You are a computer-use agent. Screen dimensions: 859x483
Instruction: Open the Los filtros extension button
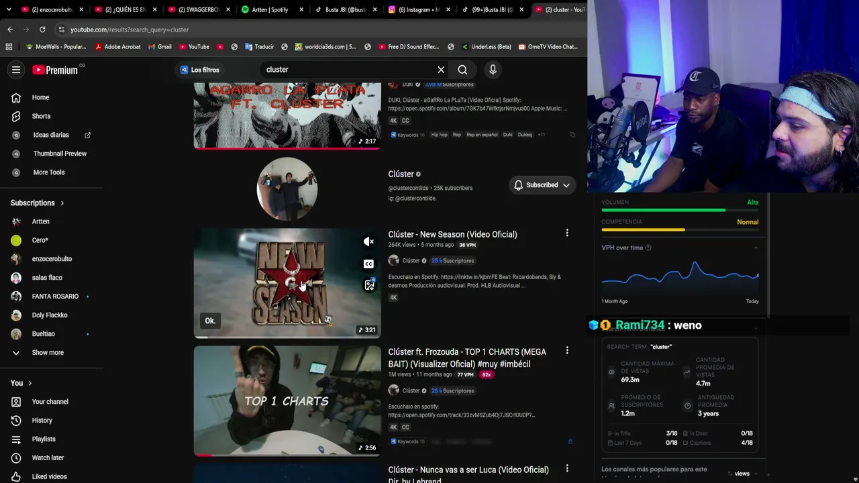pyautogui.click(x=199, y=70)
